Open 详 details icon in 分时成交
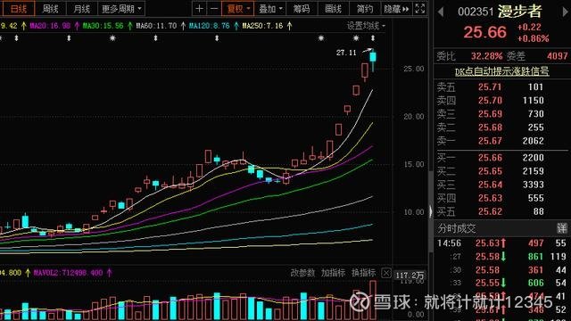This screenshot has width=571, height=321. click(561, 228)
